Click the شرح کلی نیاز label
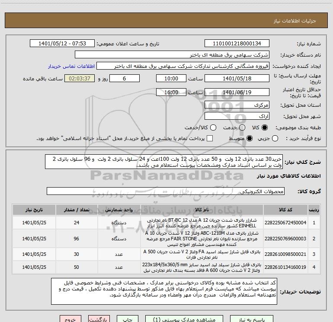This screenshot has width=333, height=322. pos(303,162)
